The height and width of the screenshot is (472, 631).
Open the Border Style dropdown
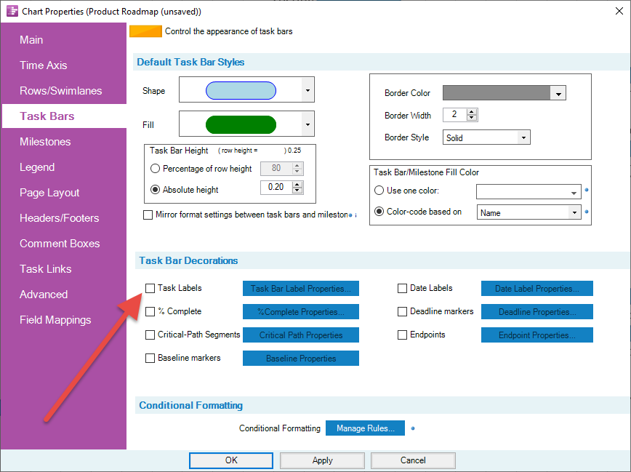coord(523,137)
